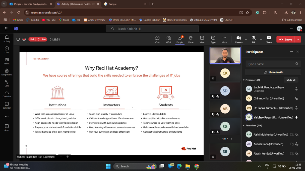Bookmark this page with star icon
The image size is (305, 171).
coord(247,13)
